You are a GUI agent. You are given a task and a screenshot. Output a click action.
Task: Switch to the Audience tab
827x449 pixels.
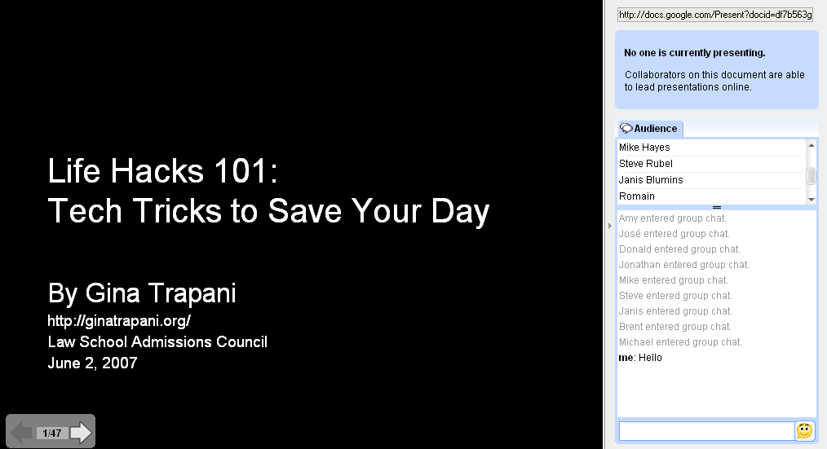pos(650,129)
